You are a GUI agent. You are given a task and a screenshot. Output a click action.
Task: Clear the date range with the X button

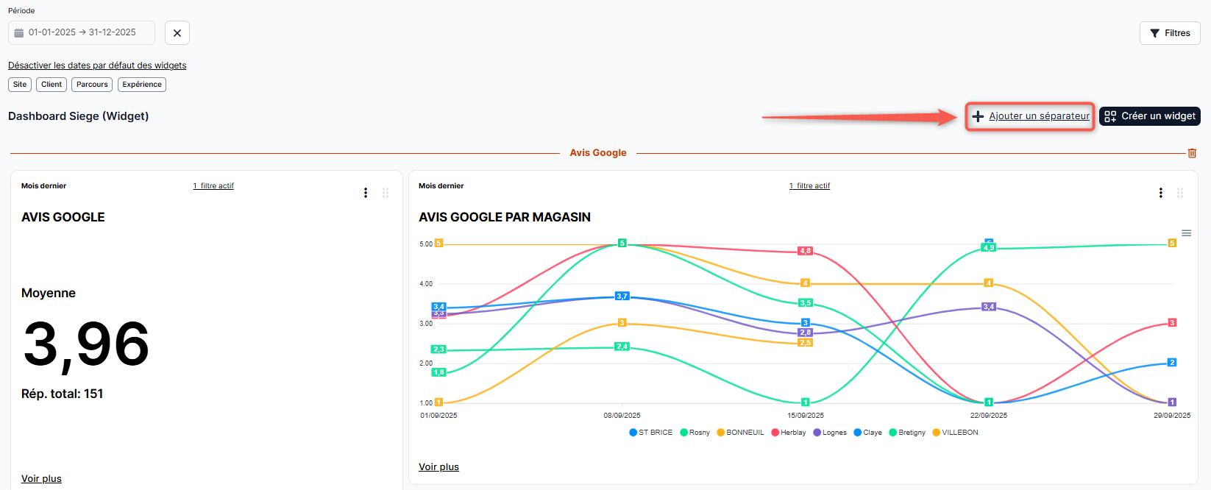177,33
